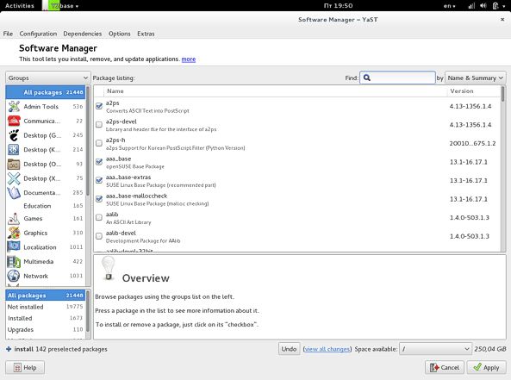Viewport: 511px width, 380px height.
Task: Check the a2ps-devel package checkbox
Action: [99, 124]
